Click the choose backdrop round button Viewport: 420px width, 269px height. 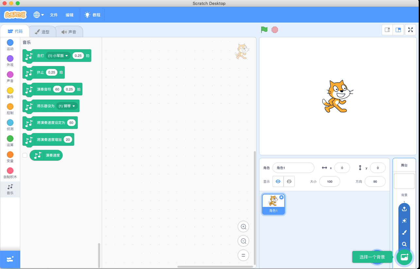404,257
